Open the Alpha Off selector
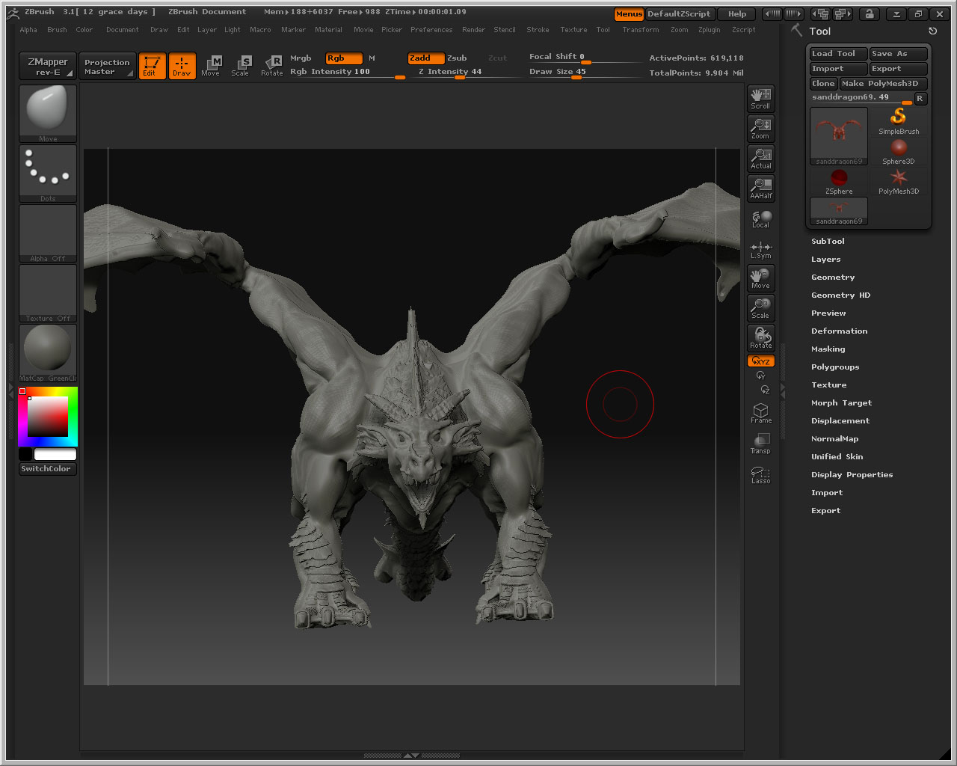 (48, 233)
